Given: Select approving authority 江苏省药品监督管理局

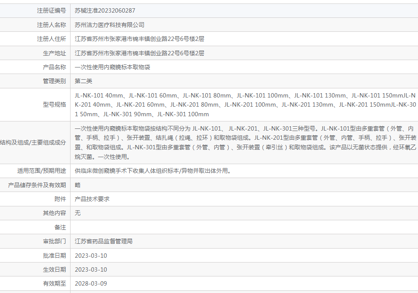Looking at the screenshot, I should coord(104,241).
